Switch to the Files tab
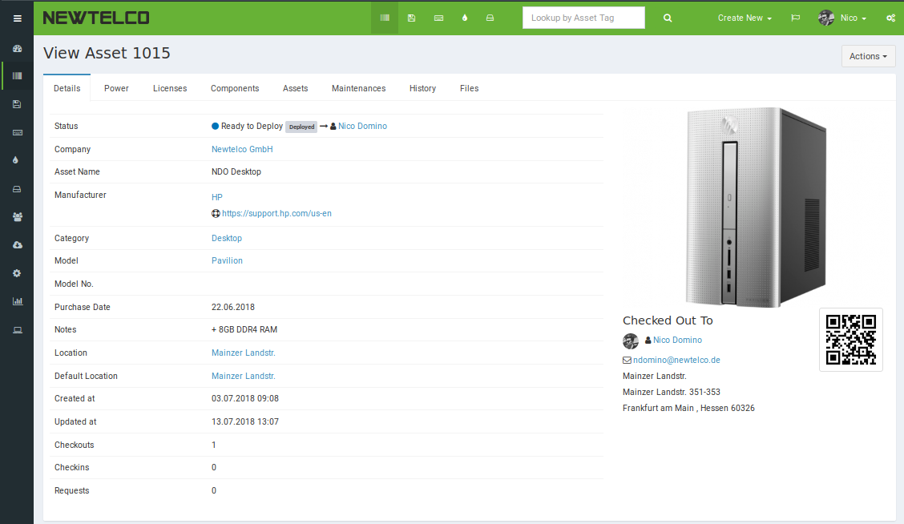This screenshot has height=524, width=904. click(x=470, y=88)
